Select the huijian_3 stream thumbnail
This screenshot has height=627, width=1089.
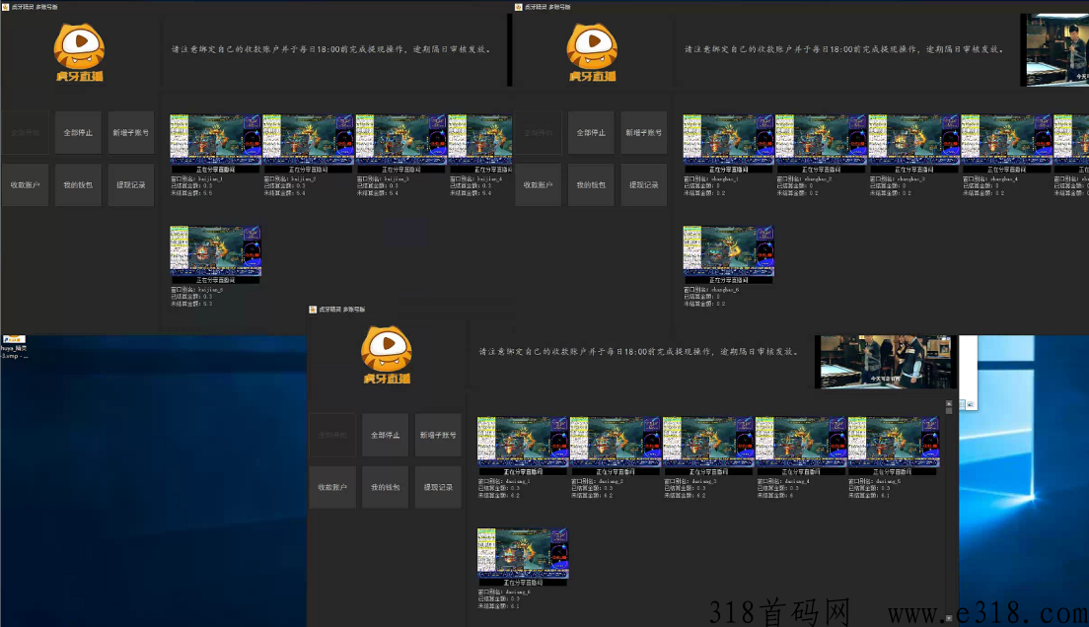click(x=400, y=139)
